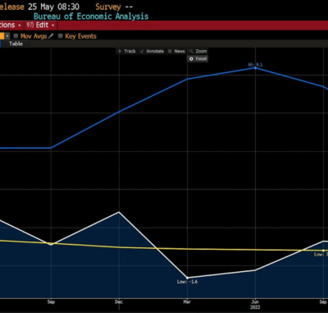Enable the Key Events checkbox
328x313 pixels.
point(61,36)
